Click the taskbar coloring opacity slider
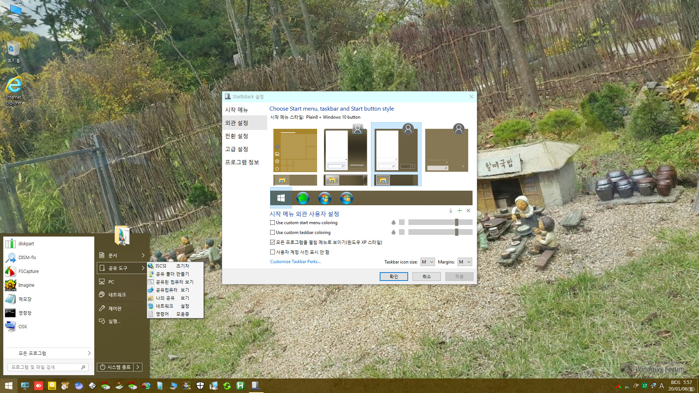Image resolution: width=699 pixels, height=393 pixels. pyautogui.click(x=440, y=232)
